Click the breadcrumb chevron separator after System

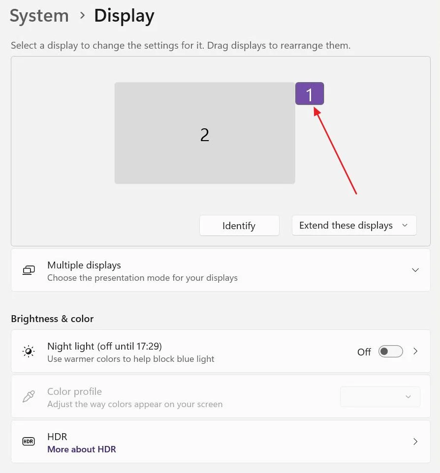coord(82,15)
